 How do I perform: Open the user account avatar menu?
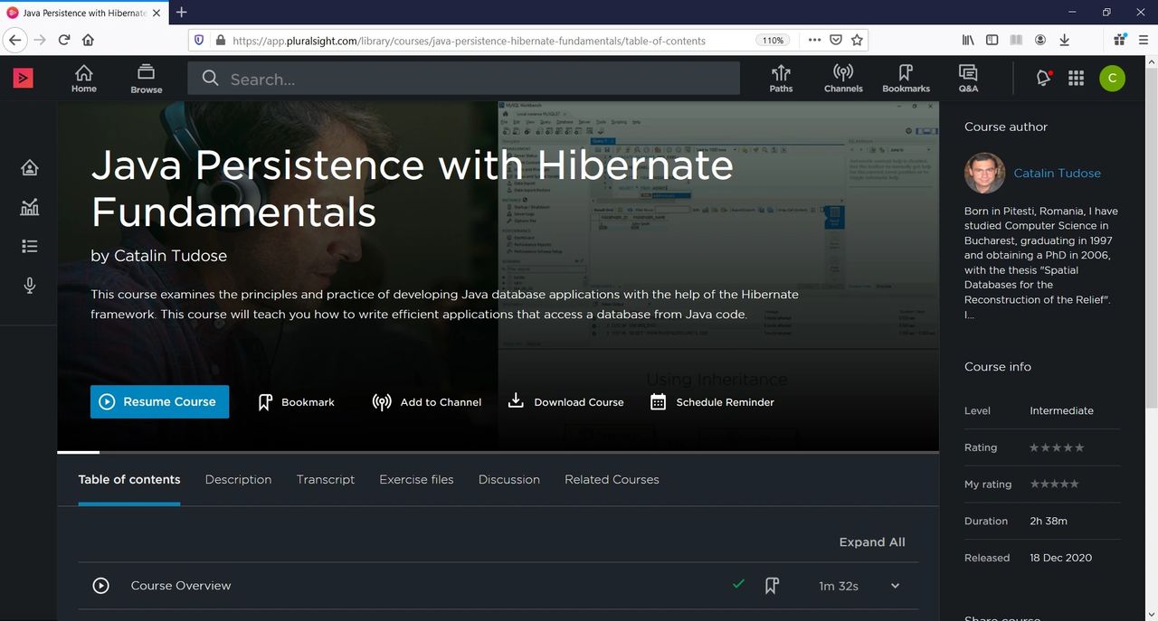pyautogui.click(x=1112, y=79)
